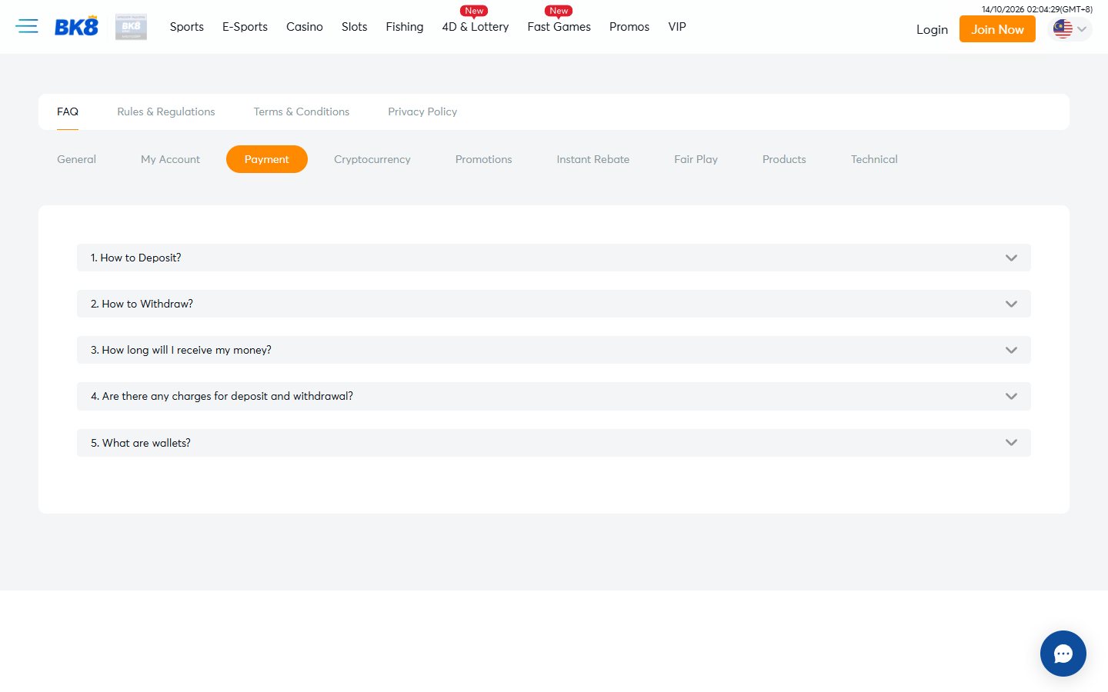Select the Payment FAQ category
Image resolution: width=1108 pixels, height=692 pixels.
pos(267,159)
